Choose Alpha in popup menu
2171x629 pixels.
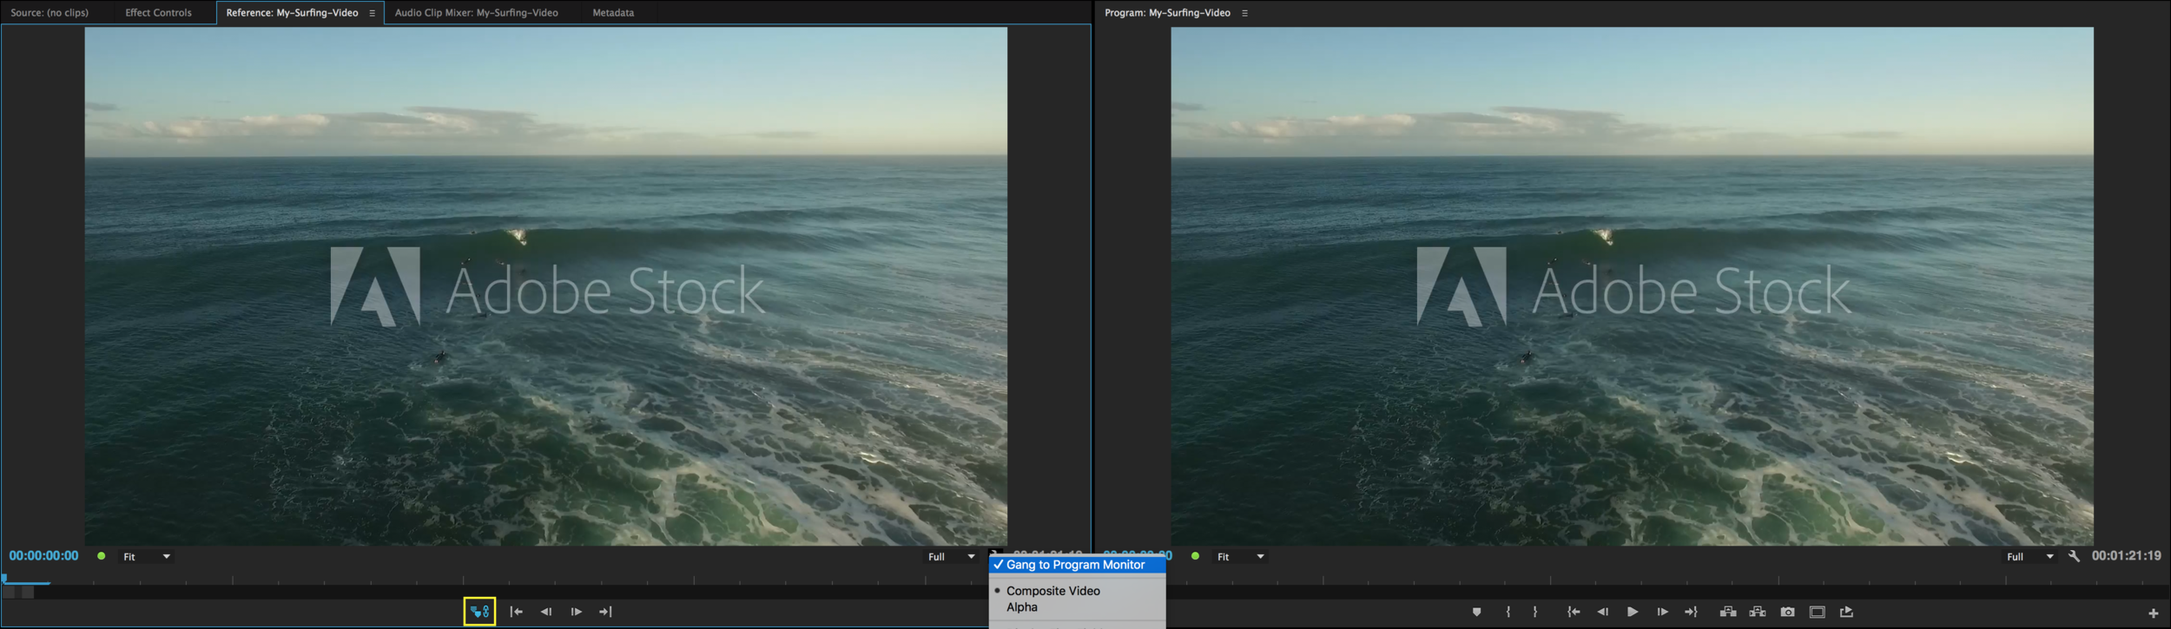click(x=1077, y=607)
